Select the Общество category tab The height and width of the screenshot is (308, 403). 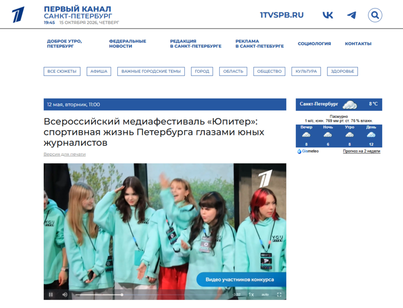270,71
